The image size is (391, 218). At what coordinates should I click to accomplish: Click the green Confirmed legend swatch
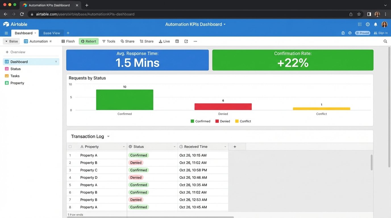pos(193,121)
